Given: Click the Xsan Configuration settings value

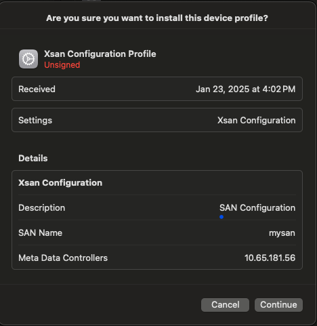Looking at the screenshot, I should 257,120.
